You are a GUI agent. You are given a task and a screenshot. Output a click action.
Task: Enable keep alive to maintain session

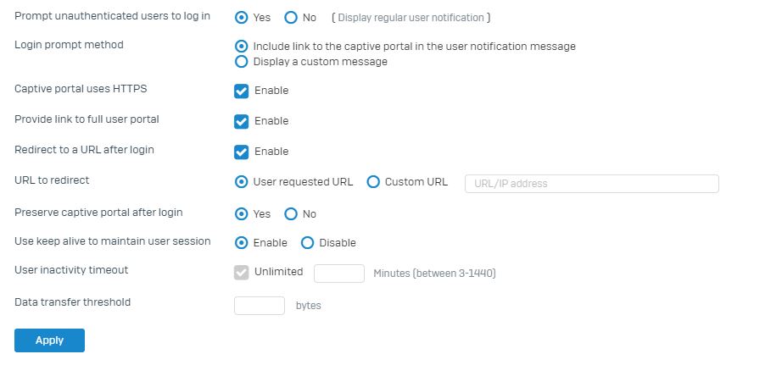coord(242,243)
